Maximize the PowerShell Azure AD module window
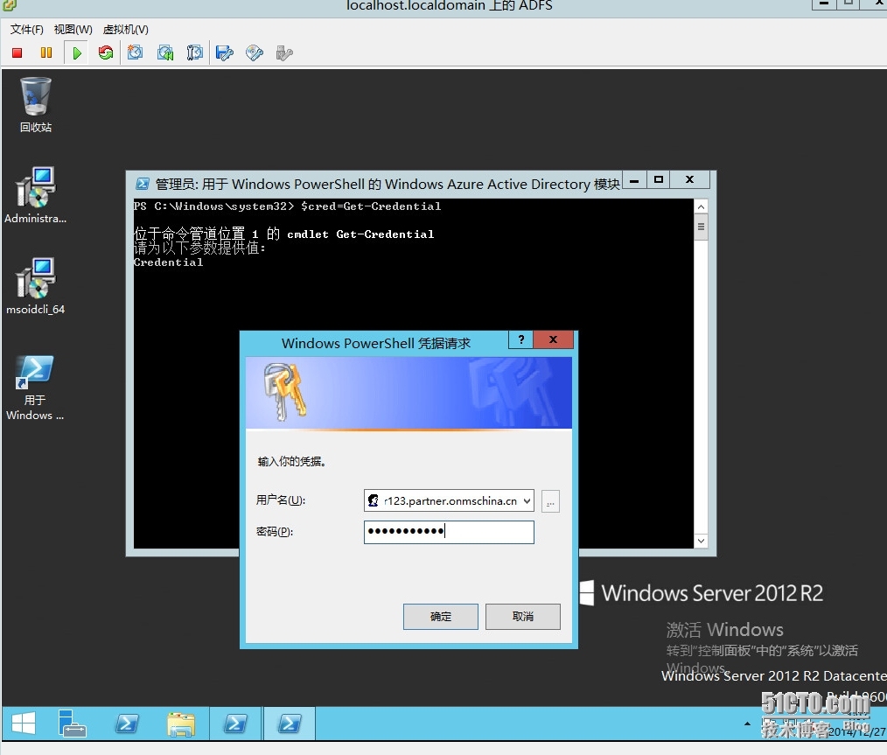Viewport: 887px width, 755px height. click(658, 180)
